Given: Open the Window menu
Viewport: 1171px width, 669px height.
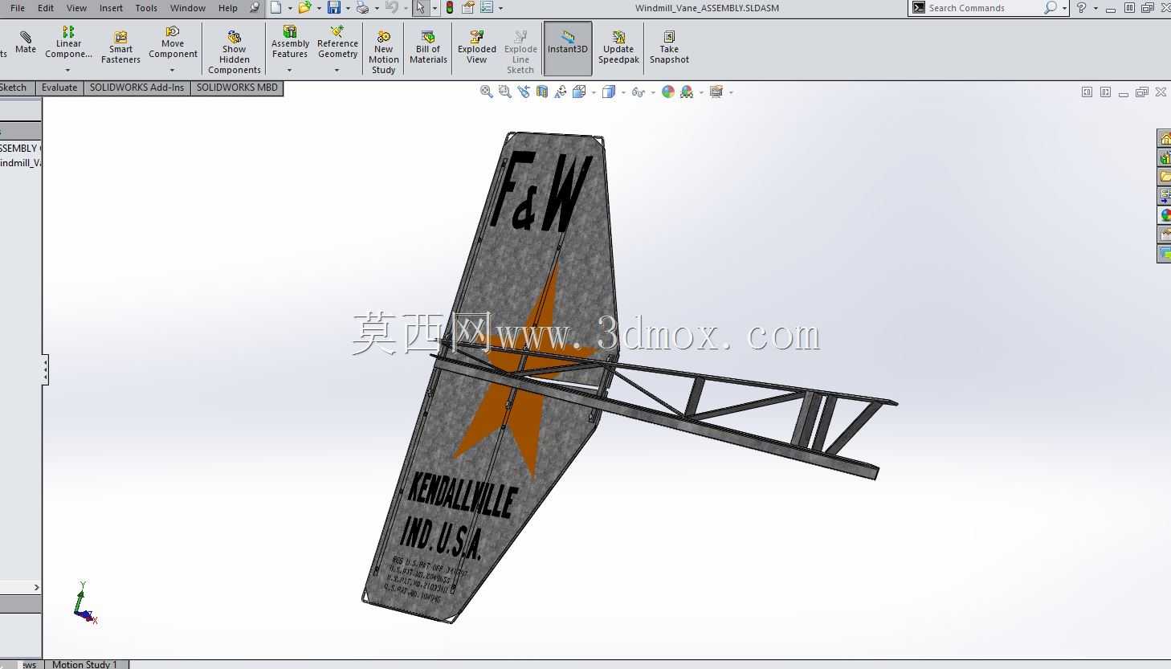Looking at the screenshot, I should [188, 8].
